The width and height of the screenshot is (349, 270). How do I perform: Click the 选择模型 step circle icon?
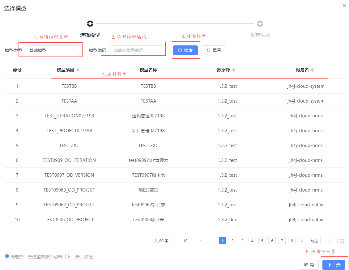(90, 23)
